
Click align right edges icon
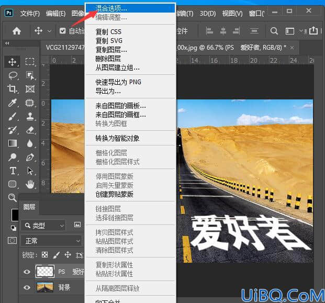pos(236,31)
